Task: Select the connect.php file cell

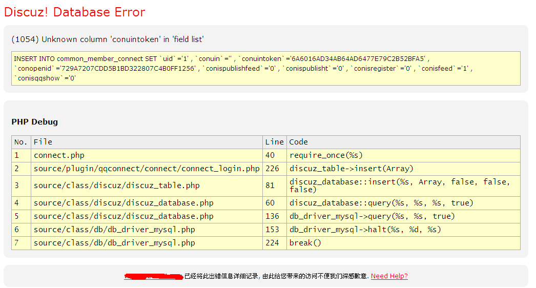Action: [x=59, y=155]
